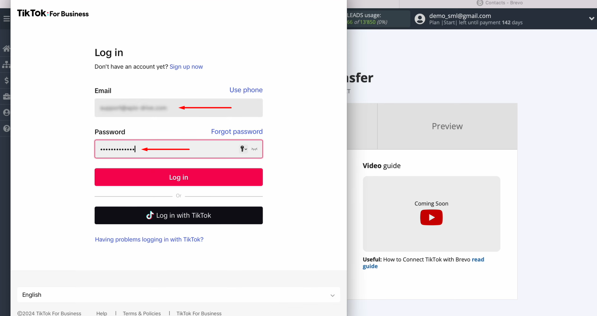Viewport: 597px width, 316px height.
Task: Open Having problems logging in with TikTok link
Action: coord(149,240)
